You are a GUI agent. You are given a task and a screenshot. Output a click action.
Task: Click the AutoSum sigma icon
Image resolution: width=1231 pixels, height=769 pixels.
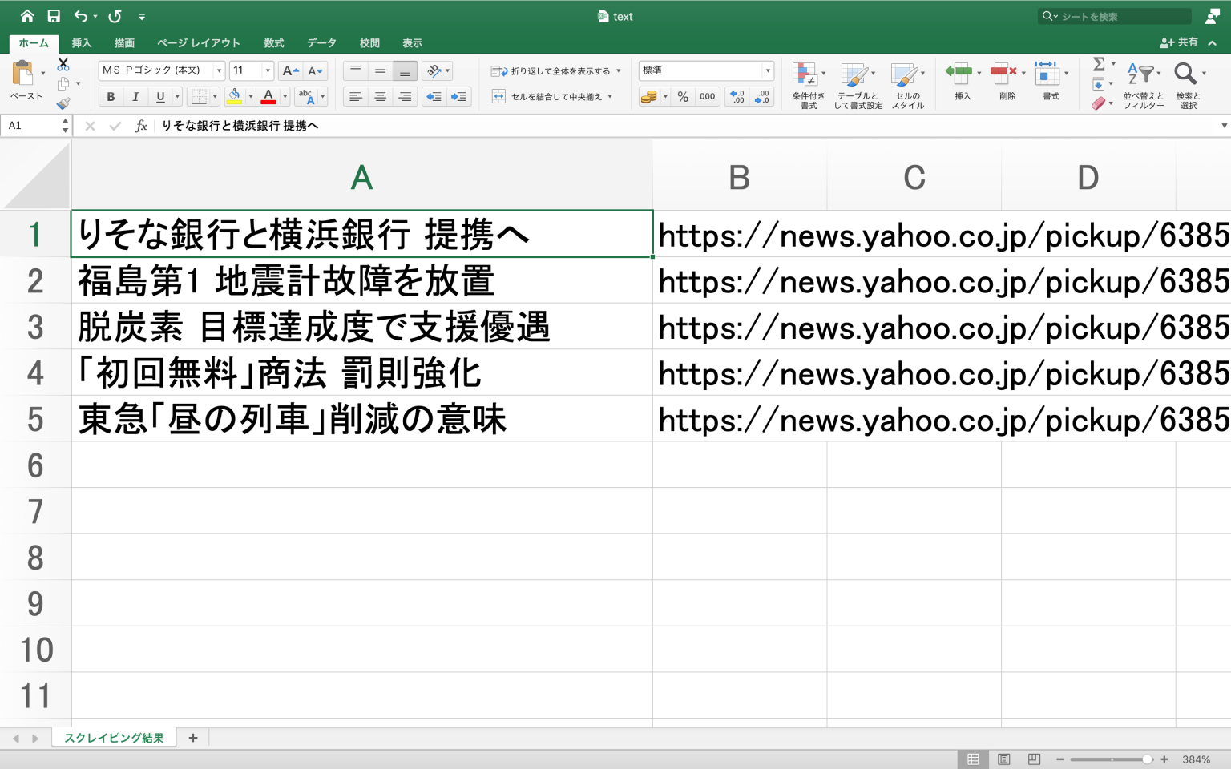click(x=1099, y=64)
